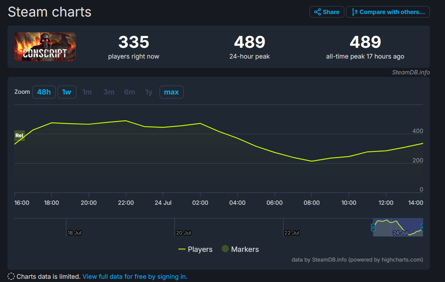Hide the Markers series via legend
Viewport: 445px width, 282px height.
pos(240,249)
